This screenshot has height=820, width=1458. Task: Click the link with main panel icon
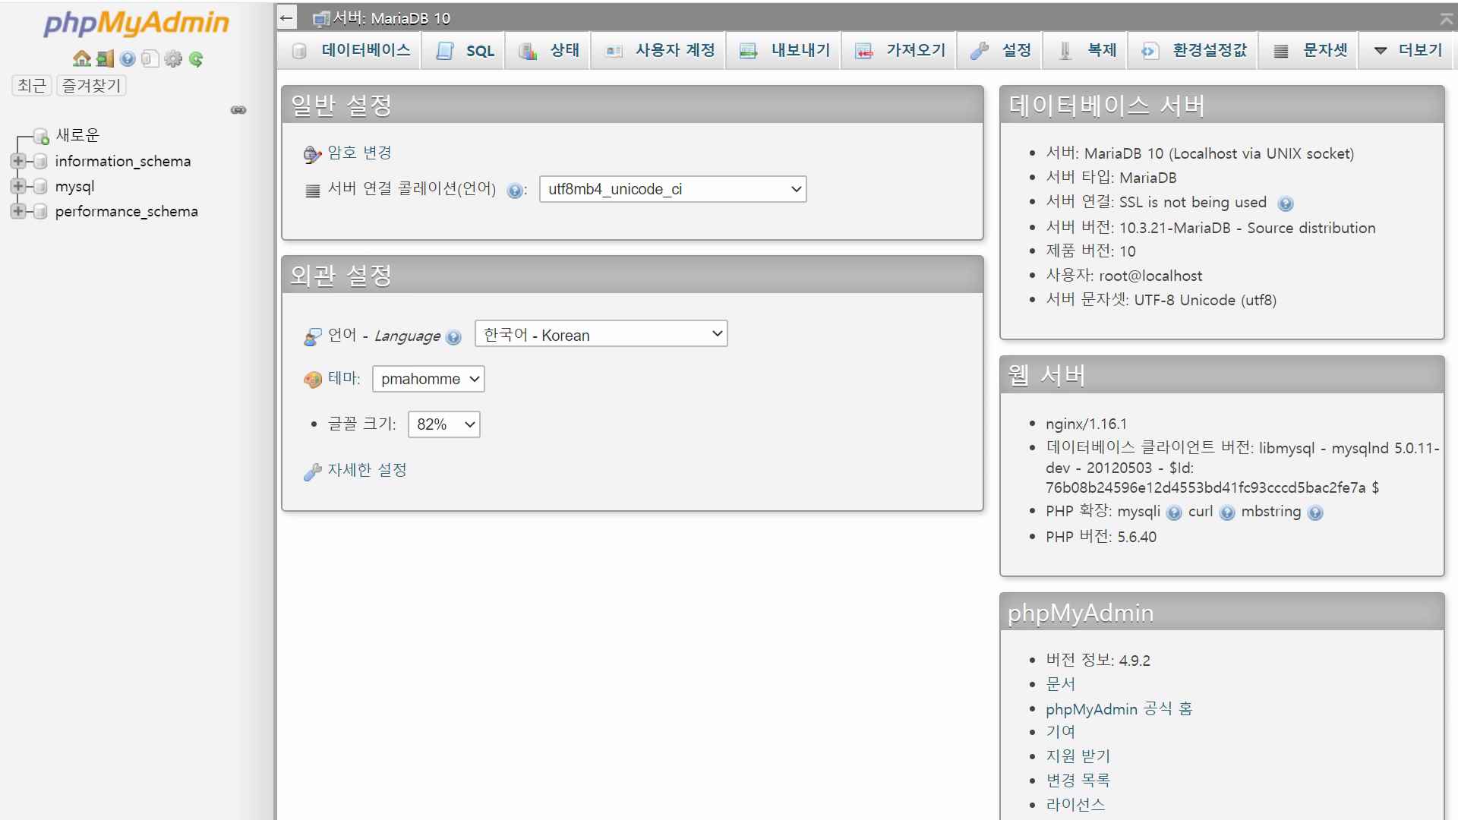click(x=238, y=110)
